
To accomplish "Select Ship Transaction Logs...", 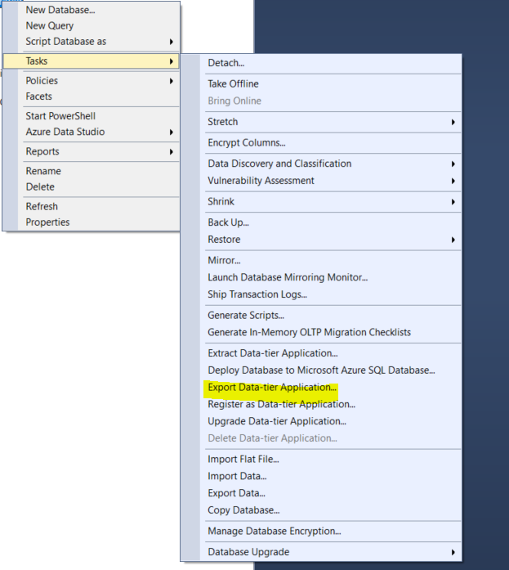I will 321,294.
